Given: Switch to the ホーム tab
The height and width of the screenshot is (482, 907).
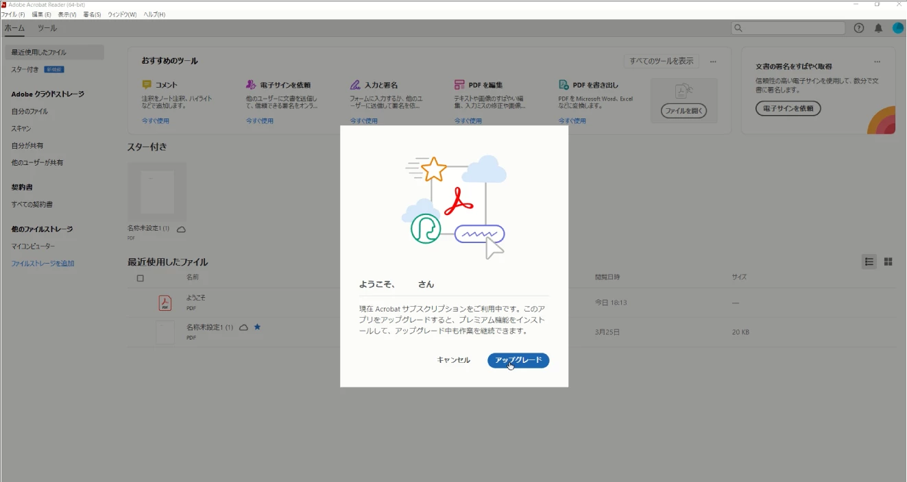Looking at the screenshot, I should tap(14, 28).
